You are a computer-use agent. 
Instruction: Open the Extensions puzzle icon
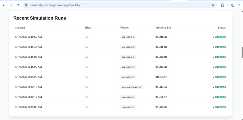(x=222, y=5)
